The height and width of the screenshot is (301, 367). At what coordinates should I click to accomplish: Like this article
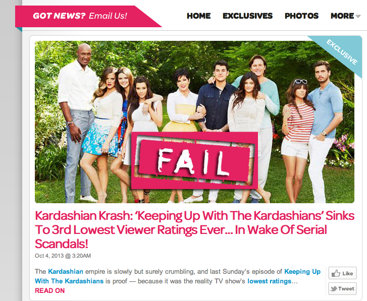342,273
